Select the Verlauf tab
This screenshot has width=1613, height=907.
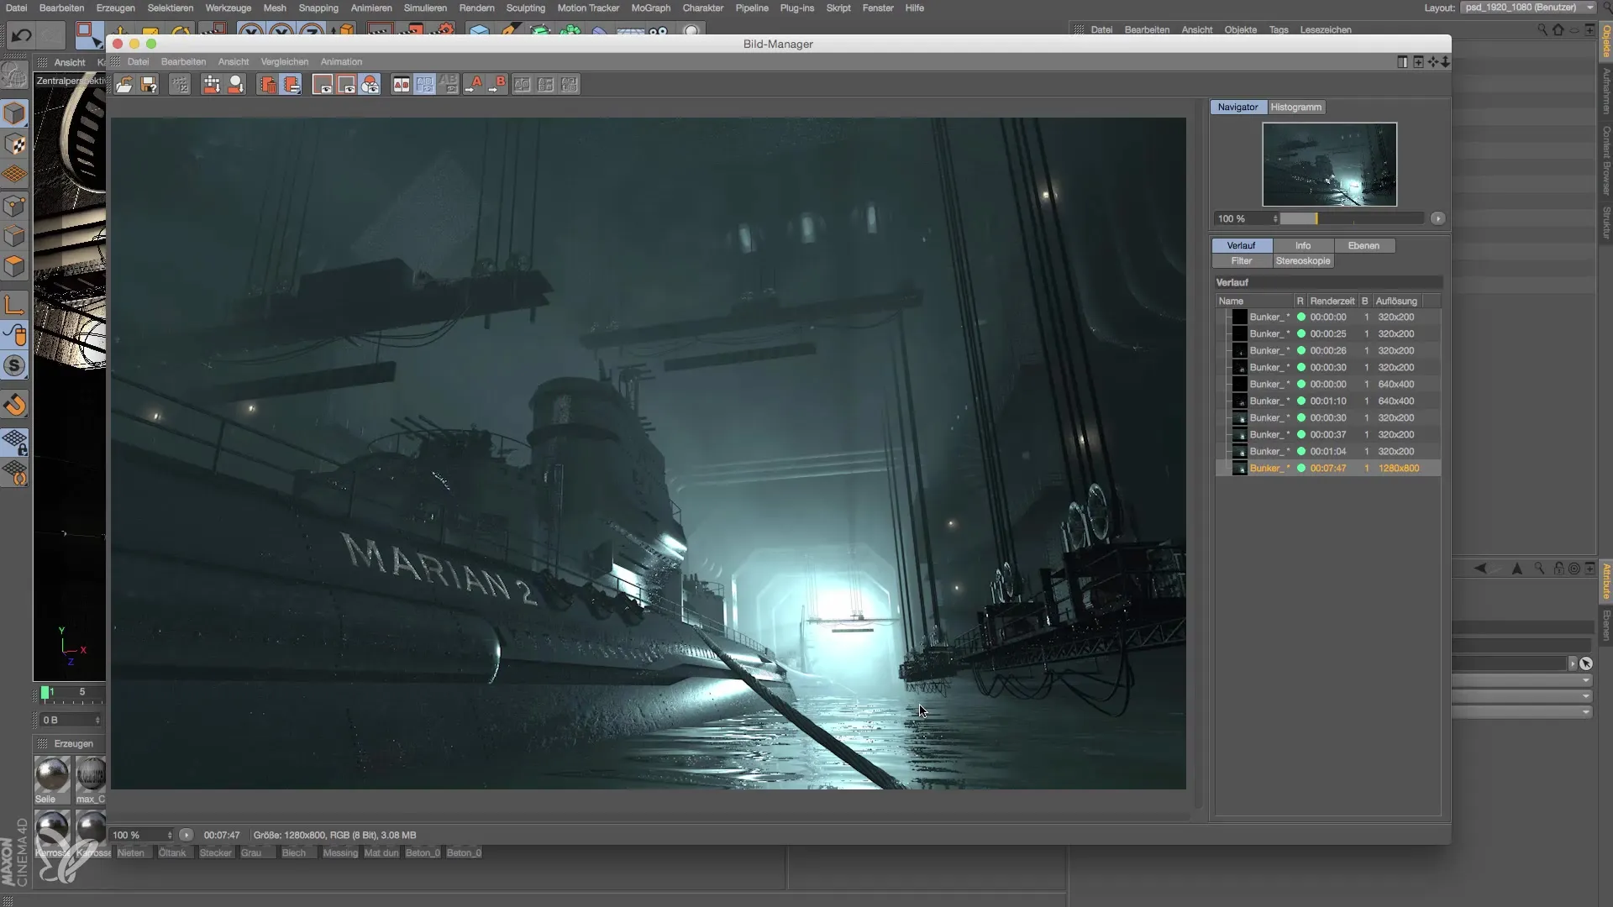(x=1242, y=245)
